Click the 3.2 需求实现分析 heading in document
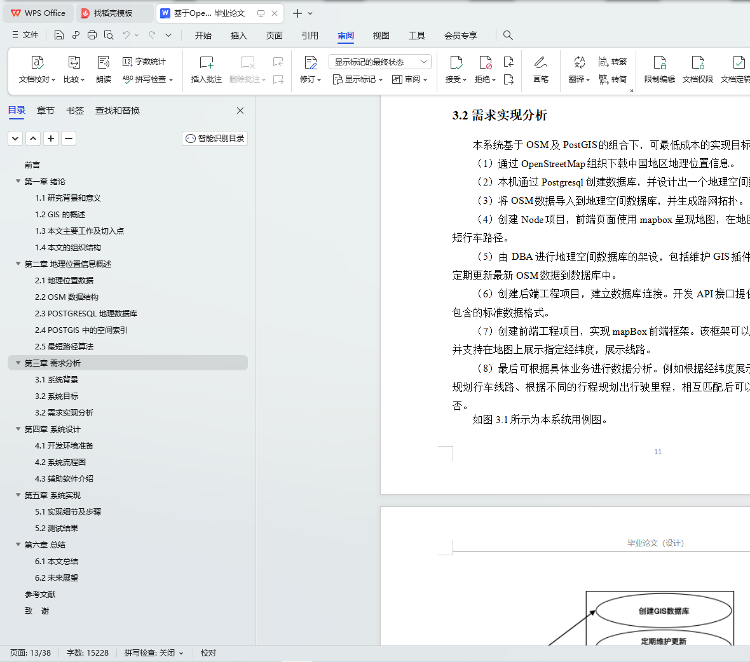750x662 pixels. 500,115
